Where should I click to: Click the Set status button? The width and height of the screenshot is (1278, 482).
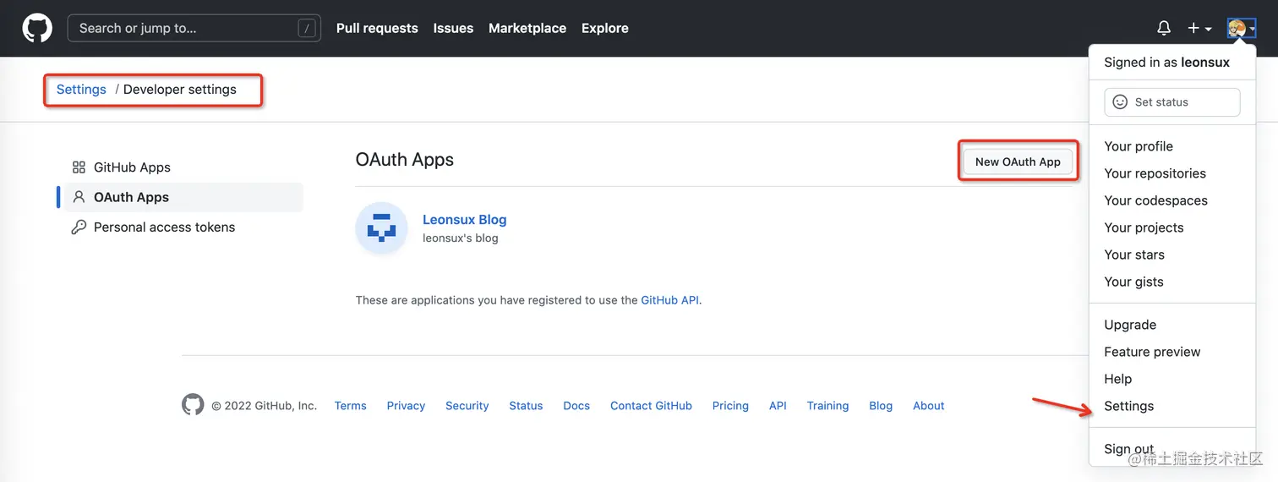1171,102
